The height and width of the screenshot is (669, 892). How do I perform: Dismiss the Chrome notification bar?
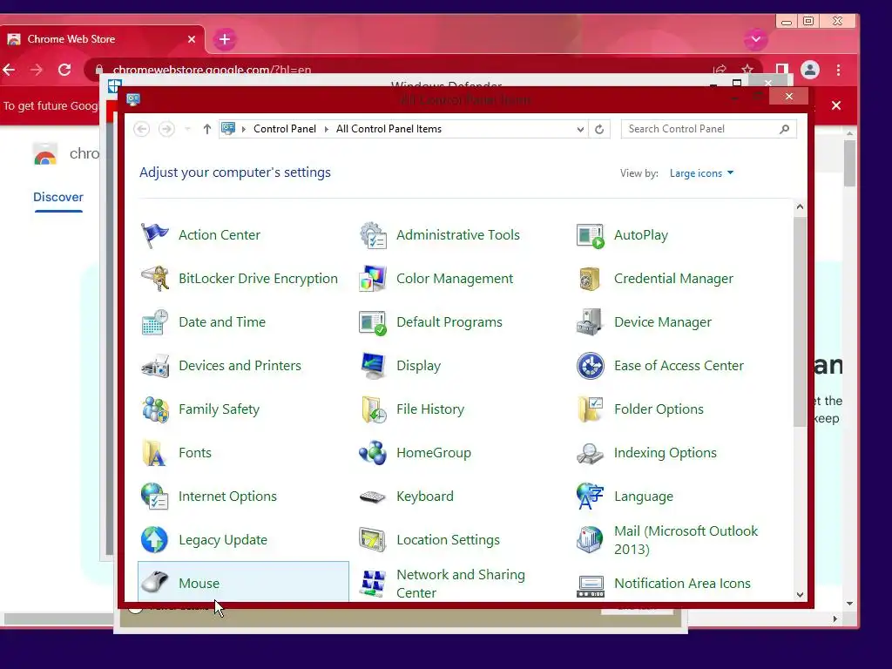tap(836, 105)
